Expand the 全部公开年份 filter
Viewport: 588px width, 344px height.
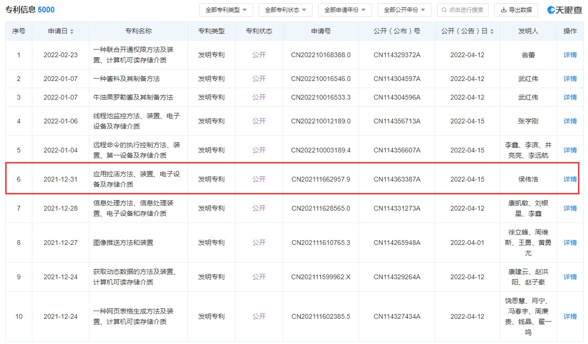click(404, 10)
